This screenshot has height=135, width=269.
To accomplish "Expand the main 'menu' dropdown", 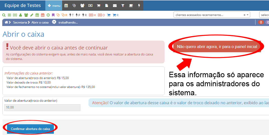I will pyautogui.click(x=54, y=5).
